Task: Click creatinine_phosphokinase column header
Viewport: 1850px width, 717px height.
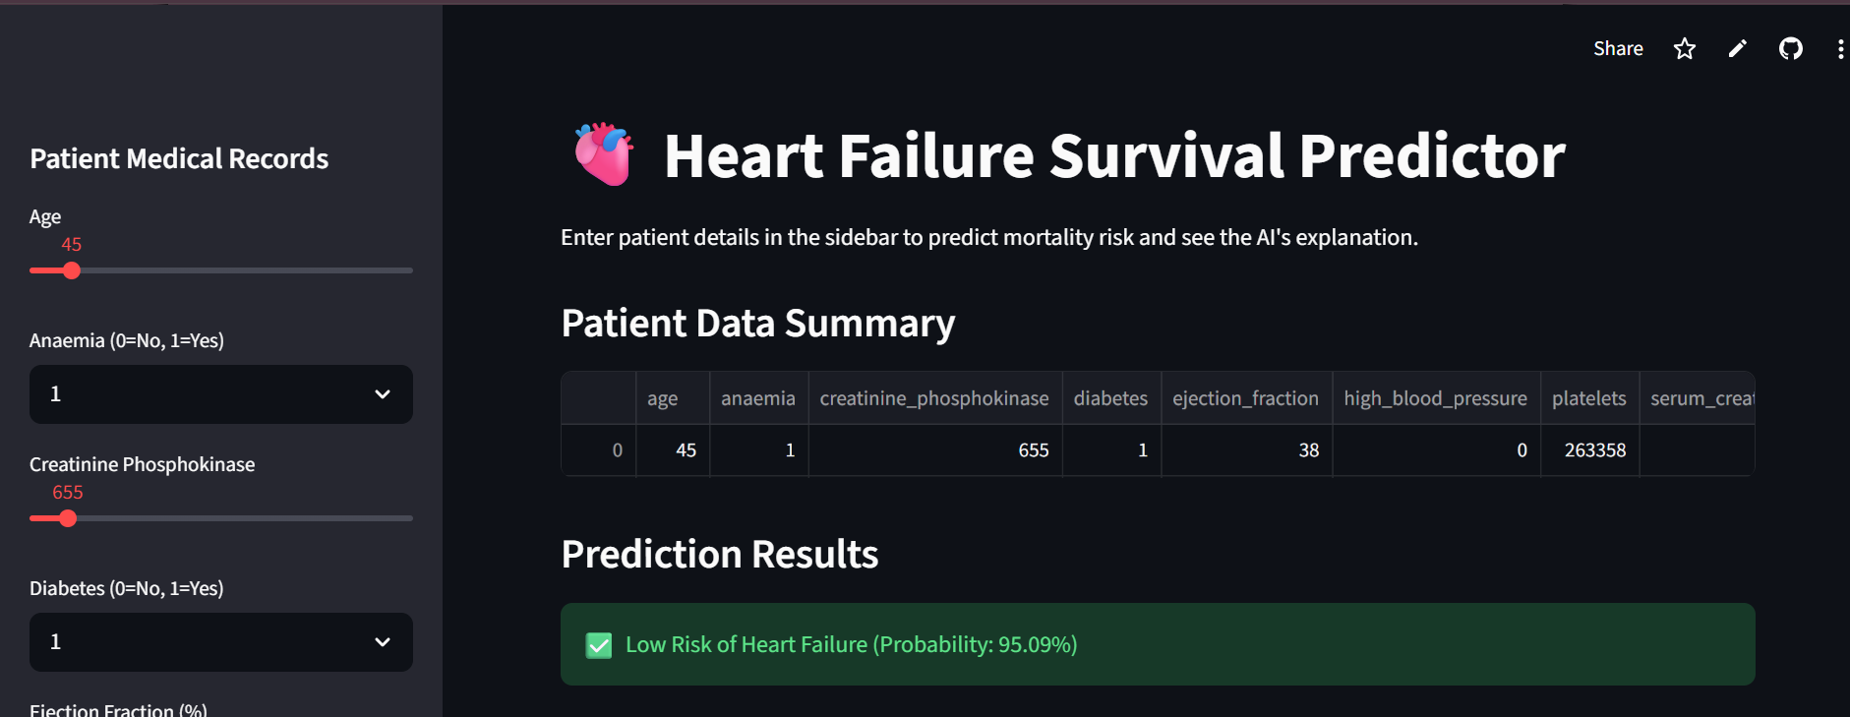Action: [x=933, y=398]
